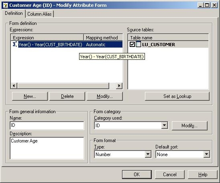
Task: Confirm the dialog with the OK button
Action: click(137, 174)
